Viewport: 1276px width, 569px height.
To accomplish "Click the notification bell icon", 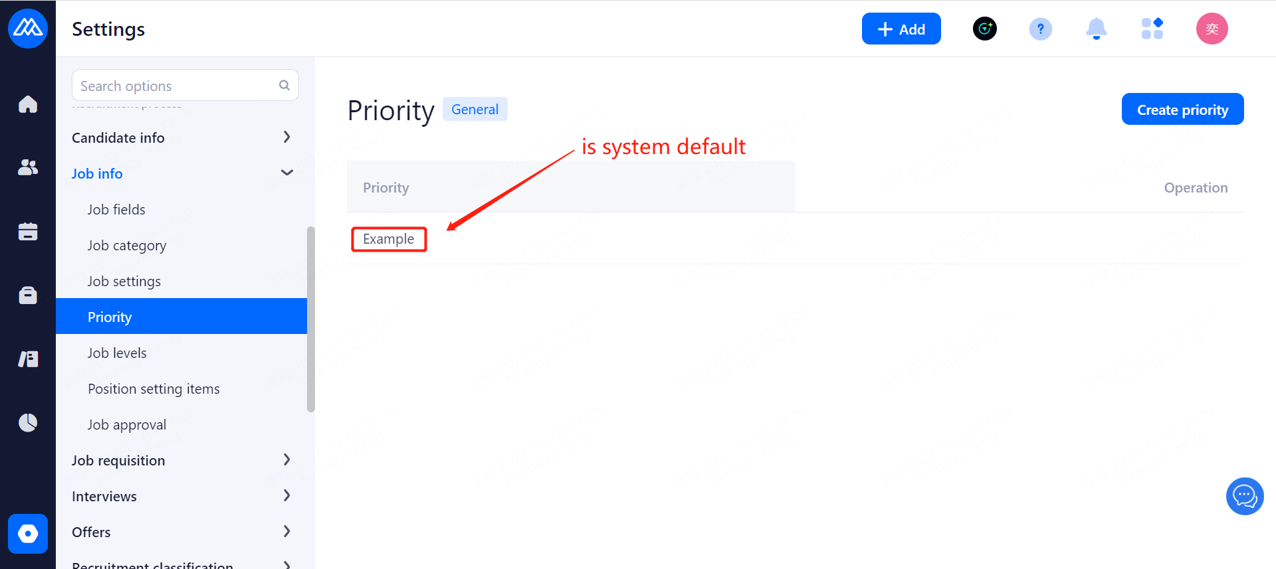I will (x=1096, y=29).
